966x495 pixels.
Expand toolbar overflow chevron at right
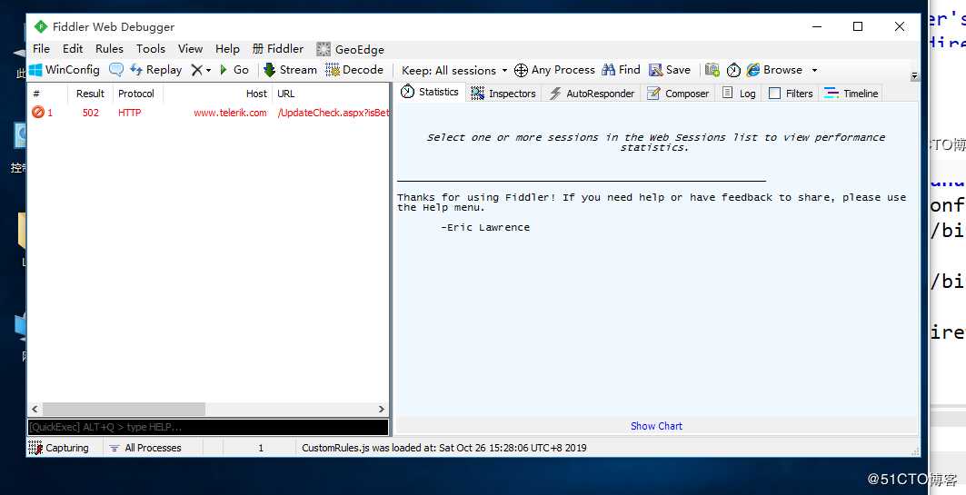coord(914,76)
